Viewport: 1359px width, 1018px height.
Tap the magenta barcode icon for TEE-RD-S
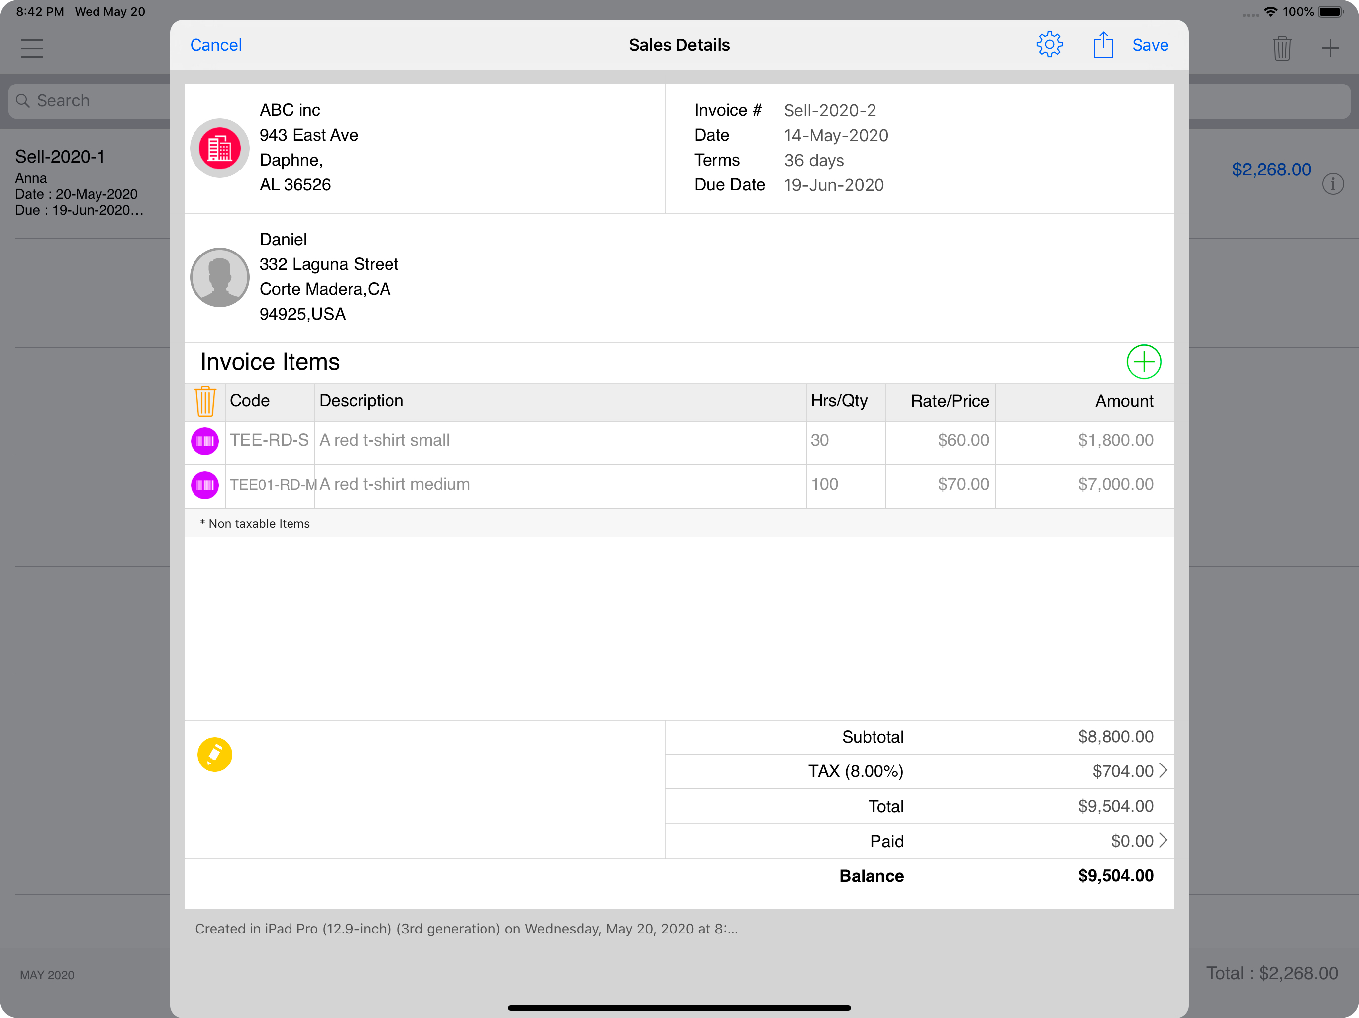coord(204,441)
